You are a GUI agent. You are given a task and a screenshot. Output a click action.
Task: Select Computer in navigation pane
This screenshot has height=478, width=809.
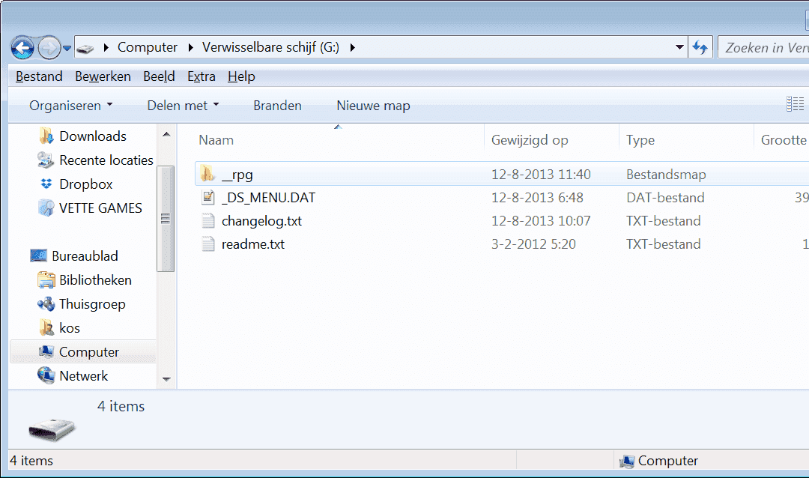[x=88, y=352]
